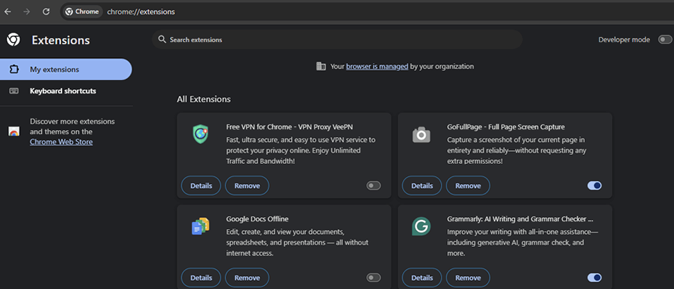The width and height of the screenshot is (674, 289).
Task: Click the magnifier icon in search box
Action: (x=162, y=39)
